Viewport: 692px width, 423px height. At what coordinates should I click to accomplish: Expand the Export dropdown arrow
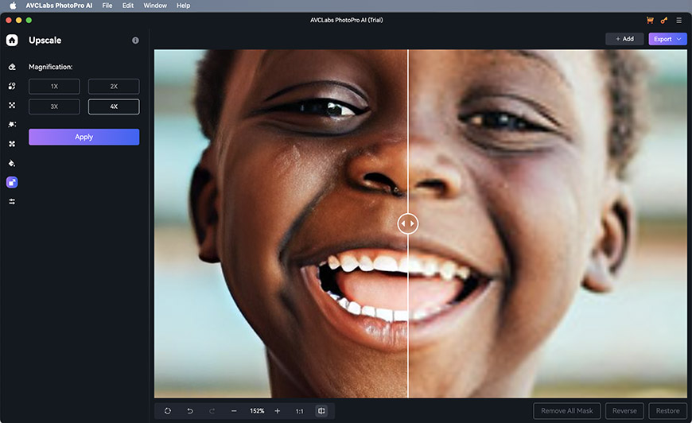679,39
